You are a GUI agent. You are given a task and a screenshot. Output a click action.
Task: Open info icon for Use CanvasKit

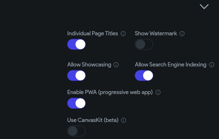[x=123, y=120]
